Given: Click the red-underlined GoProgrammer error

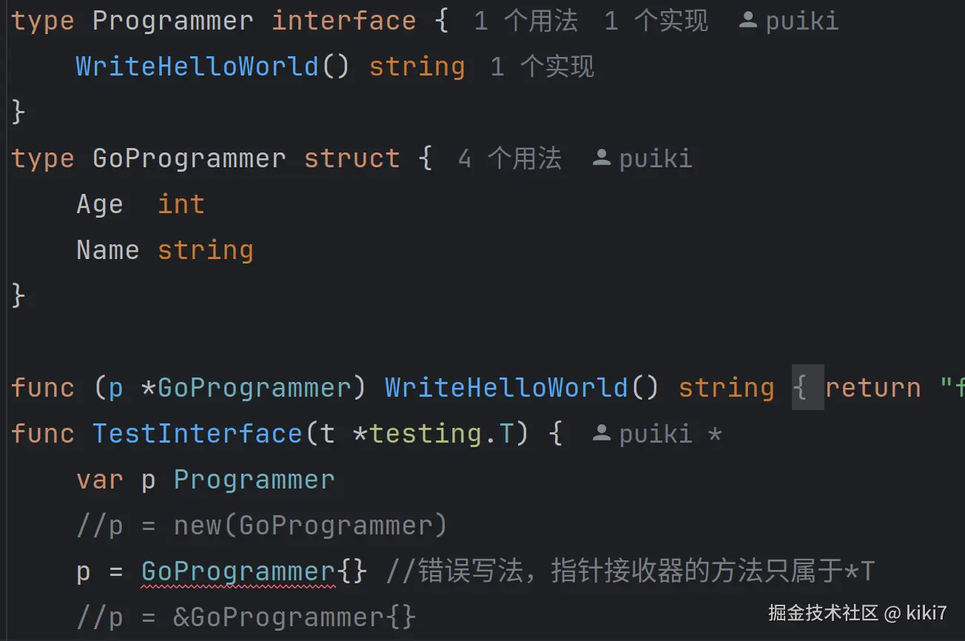Looking at the screenshot, I should click(x=238, y=571).
